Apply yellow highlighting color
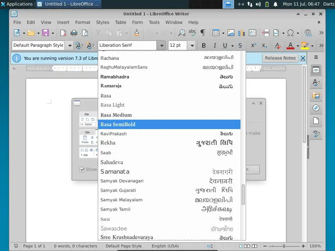Image resolution: width=335 pixels, height=251 pixels. [305, 45]
